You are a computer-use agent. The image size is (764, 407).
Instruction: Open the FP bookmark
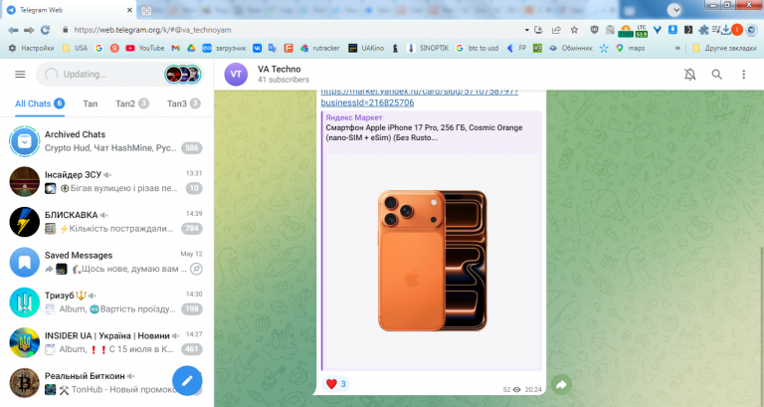click(516, 48)
